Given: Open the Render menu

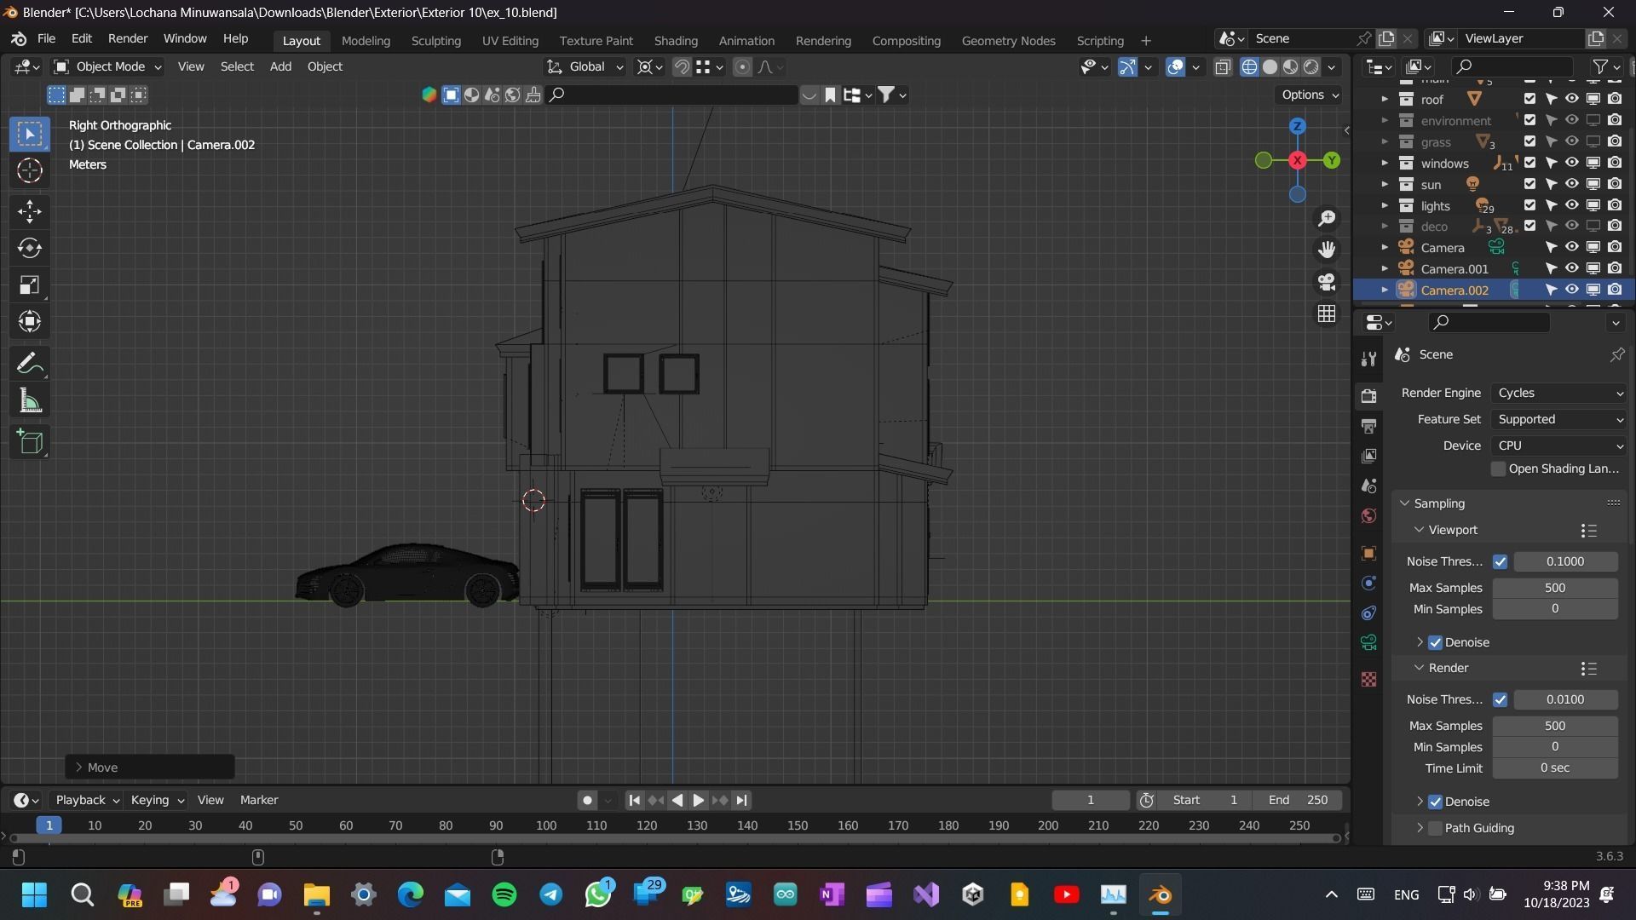Looking at the screenshot, I should pyautogui.click(x=127, y=39).
